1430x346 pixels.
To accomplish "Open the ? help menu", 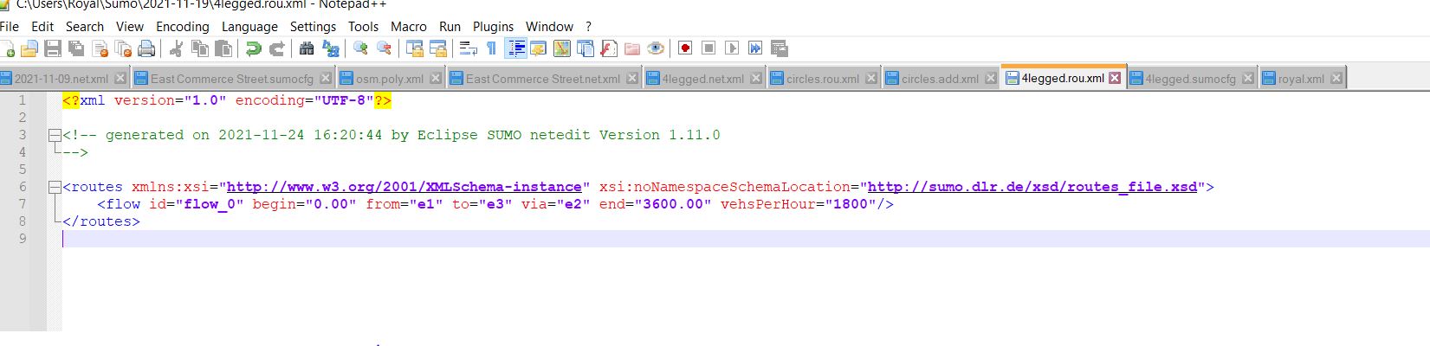I will coord(589,27).
